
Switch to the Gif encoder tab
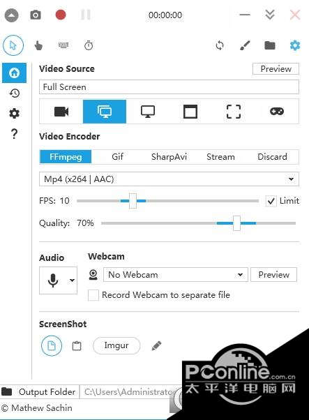click(118, 157)
